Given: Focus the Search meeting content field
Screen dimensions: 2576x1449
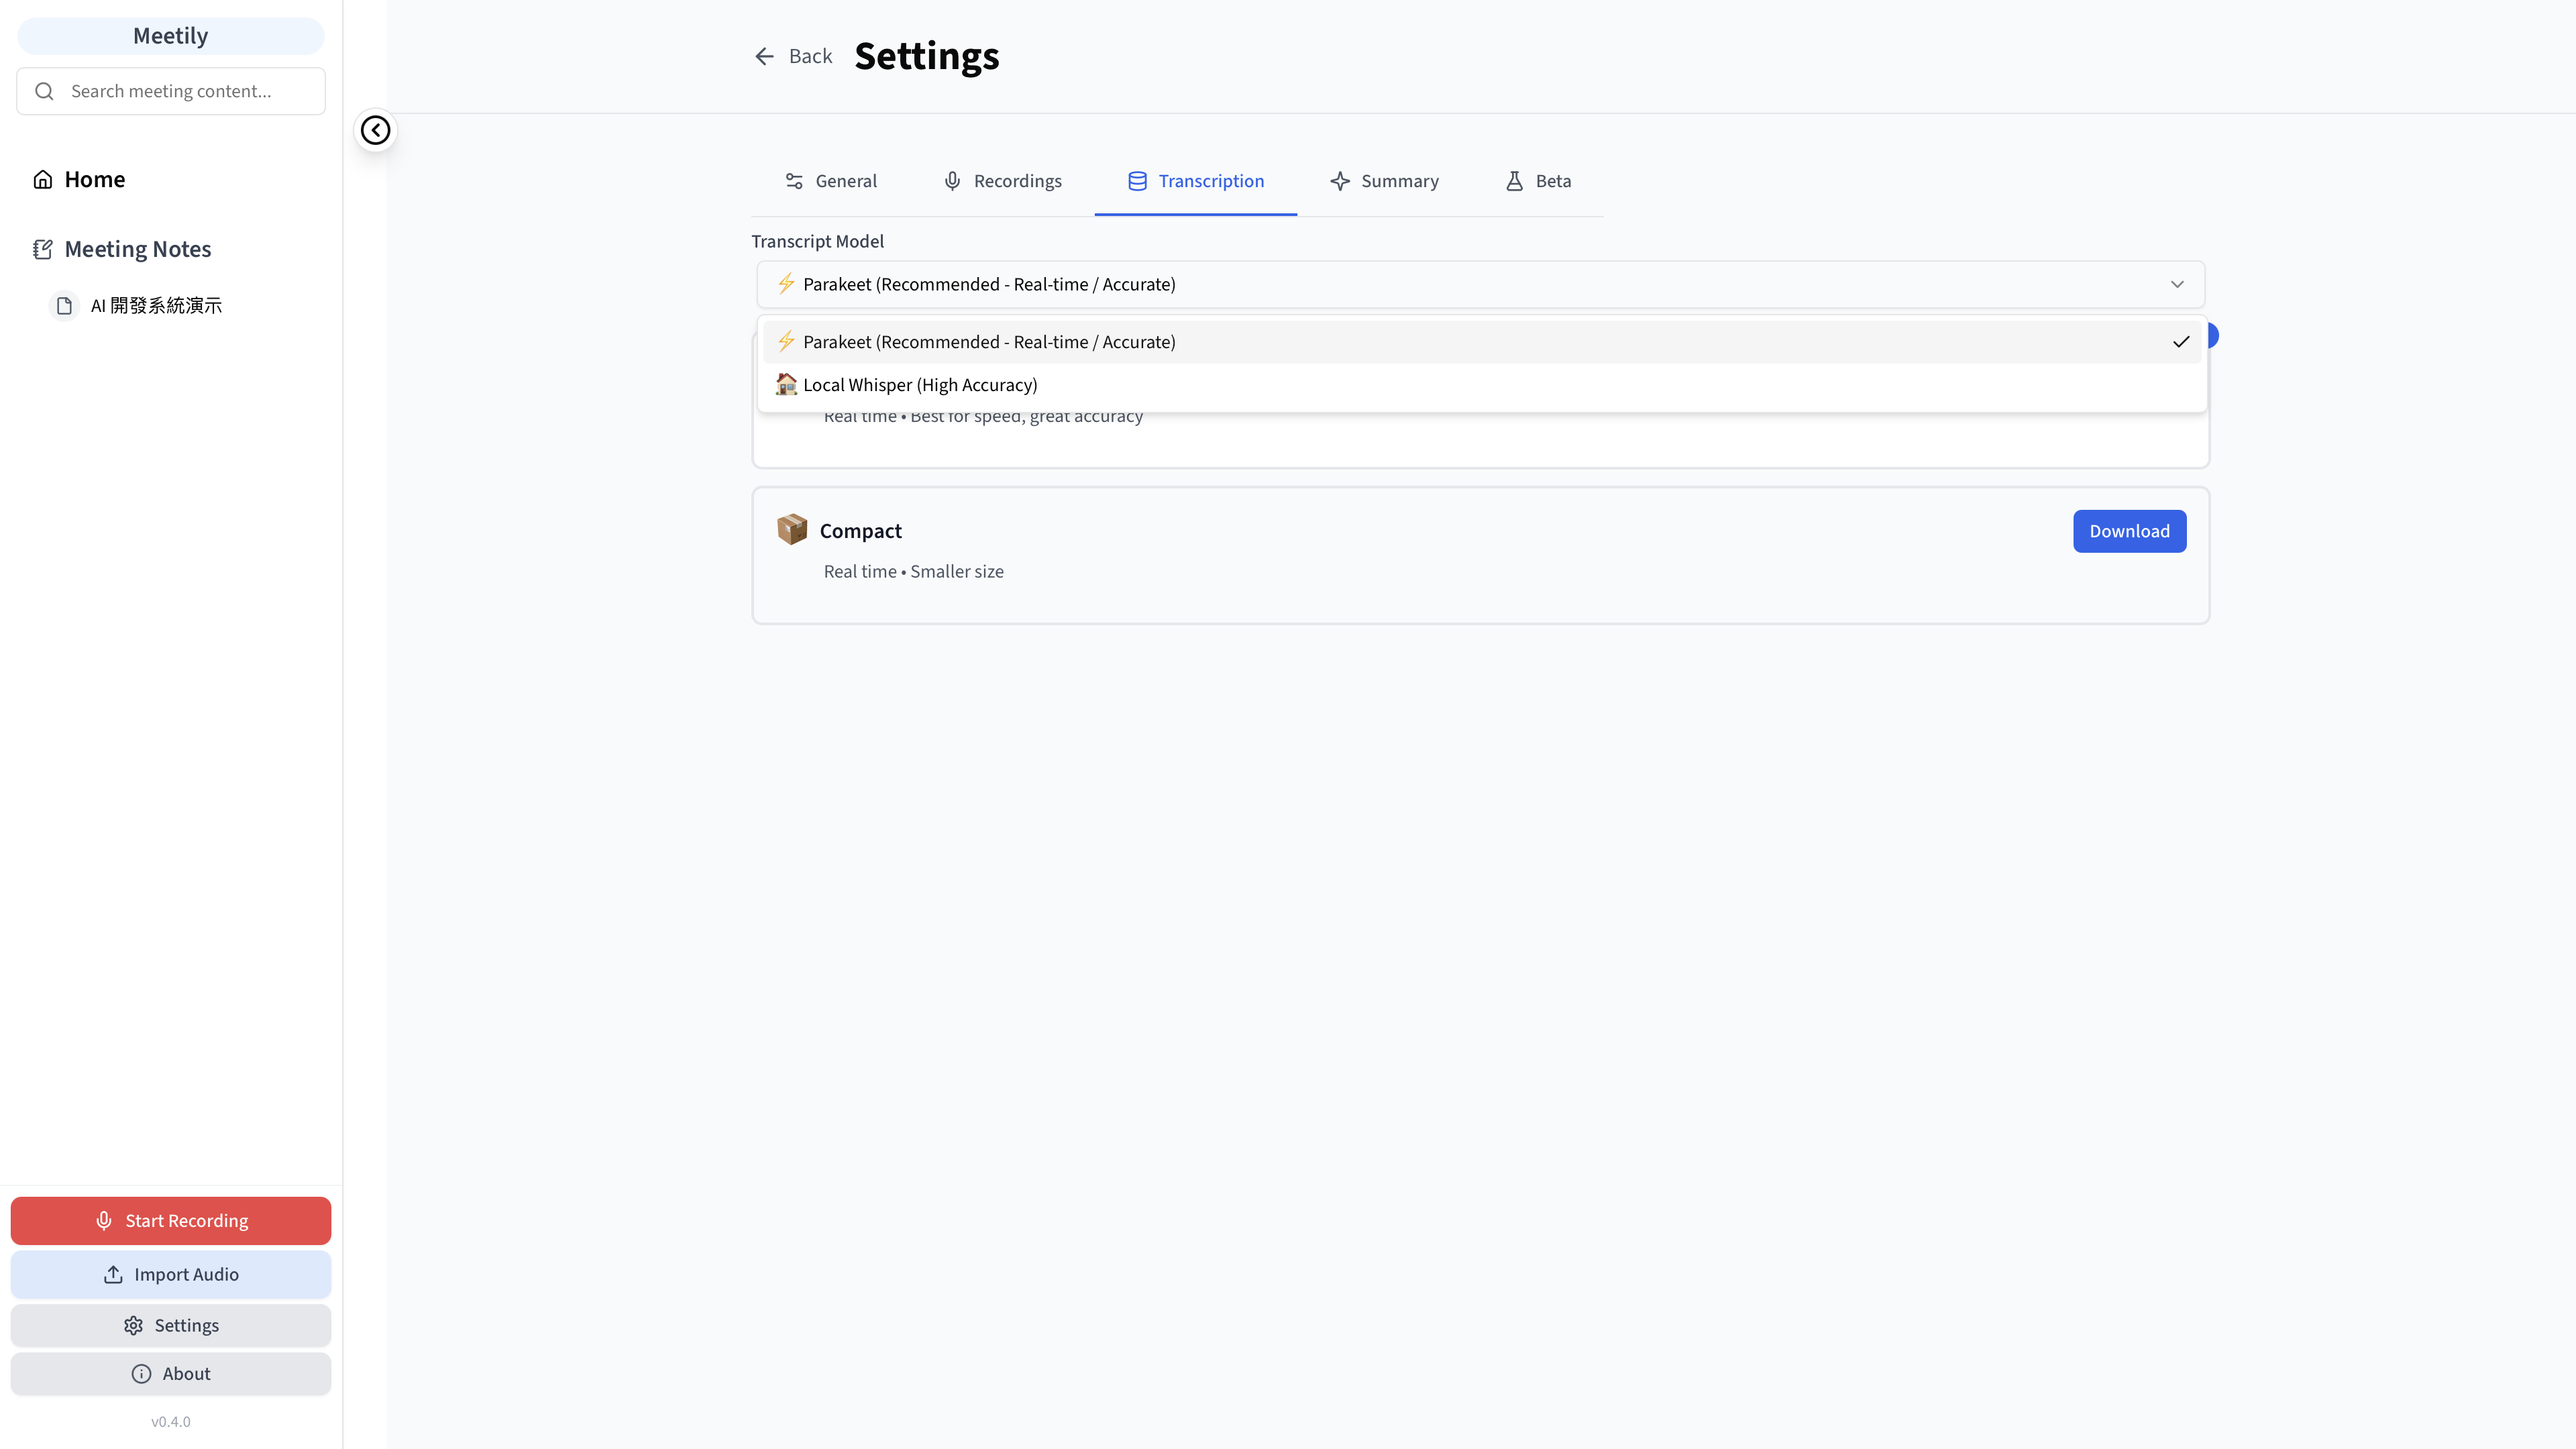Looking at the screenshot, I should click(x=171, y=91).
